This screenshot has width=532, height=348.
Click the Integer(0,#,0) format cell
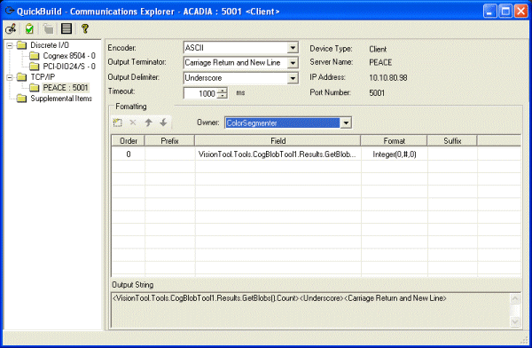click(395, 154)
